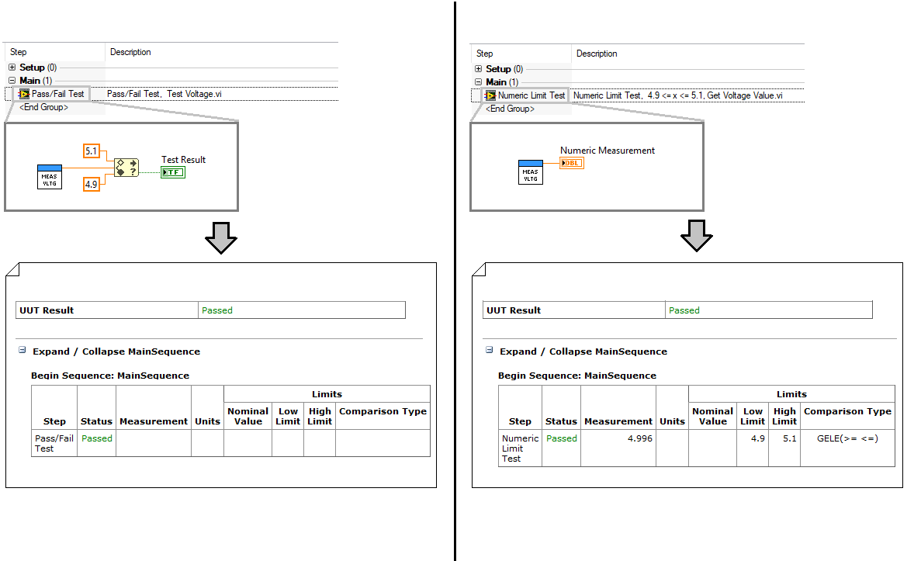
Task: Click the down arrow below the Pass/Fail diagram
Action: coord(220,237)
